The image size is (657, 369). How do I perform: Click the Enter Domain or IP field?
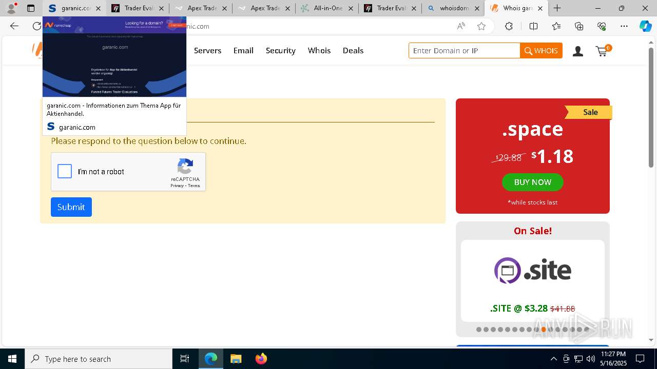(465, 51)
